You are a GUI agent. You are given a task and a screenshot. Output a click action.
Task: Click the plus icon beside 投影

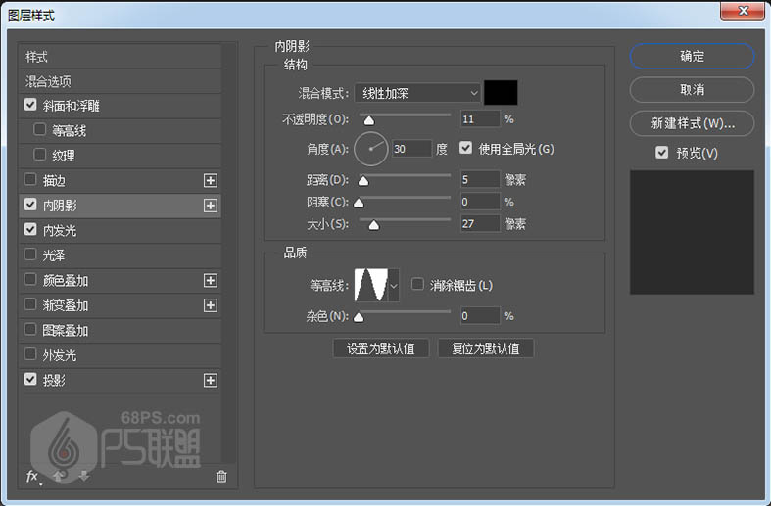coord(211,381)
